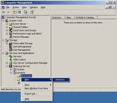Screen dimensions: 117x103
Task: Open the File menu
Action: (x=7, y=7)
